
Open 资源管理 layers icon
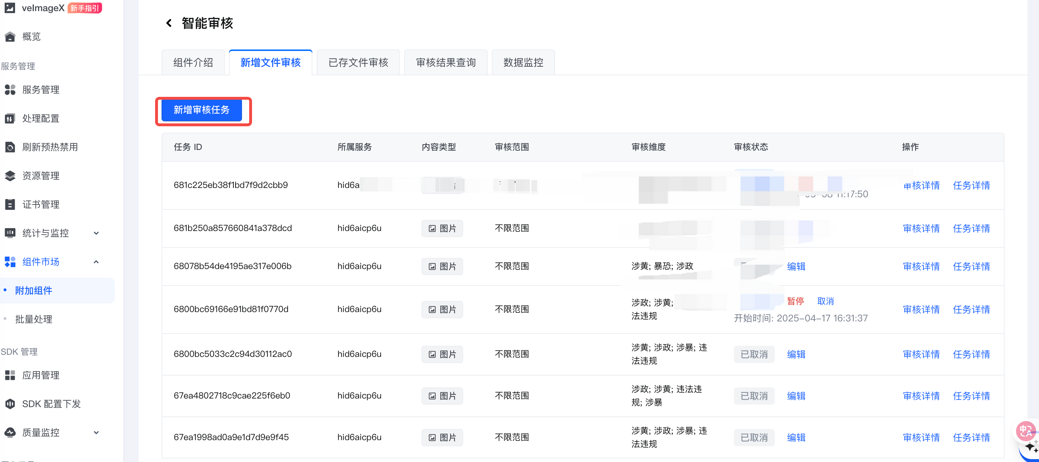10,176
